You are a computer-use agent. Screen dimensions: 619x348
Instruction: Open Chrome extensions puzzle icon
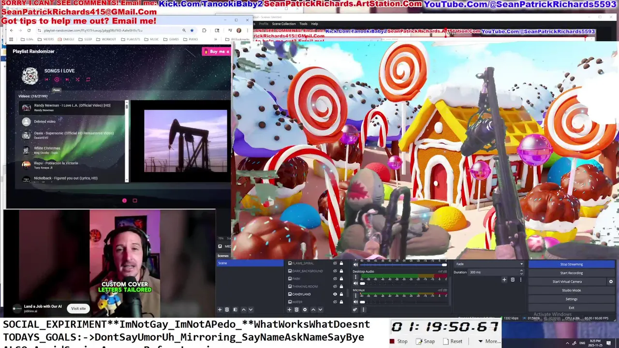(204, 30)
